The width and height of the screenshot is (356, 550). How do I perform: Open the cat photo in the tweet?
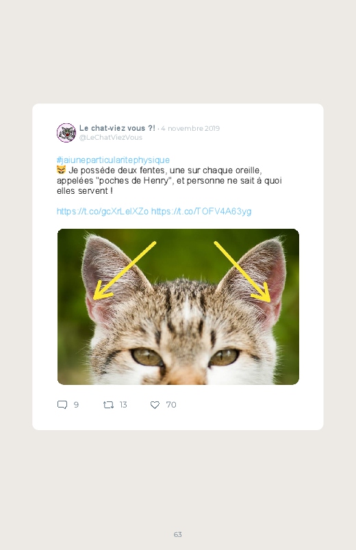178,307
